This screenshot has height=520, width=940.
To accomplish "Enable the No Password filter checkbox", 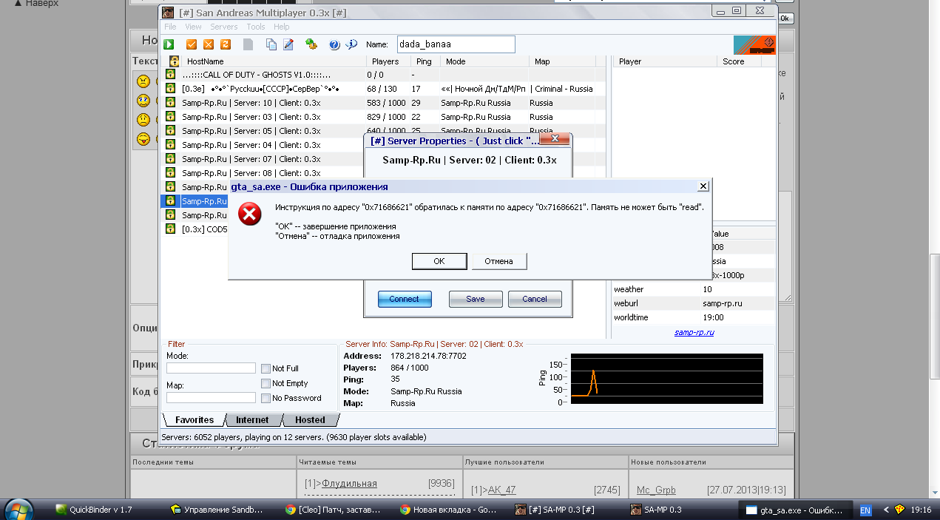I will pyautogui.click(x=266, y=398).
